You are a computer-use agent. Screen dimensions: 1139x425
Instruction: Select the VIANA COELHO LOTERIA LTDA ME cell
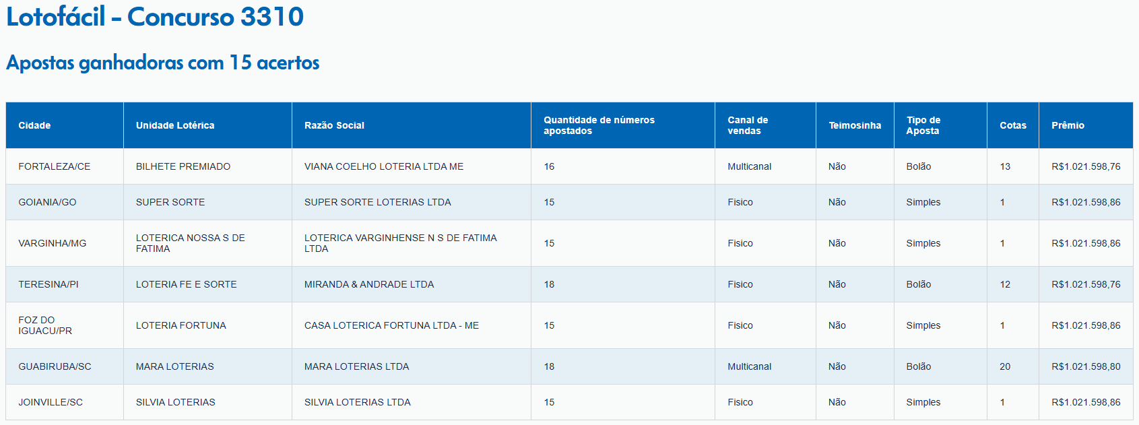412,166
